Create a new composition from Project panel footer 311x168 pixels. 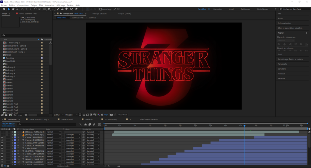point(10,115)
